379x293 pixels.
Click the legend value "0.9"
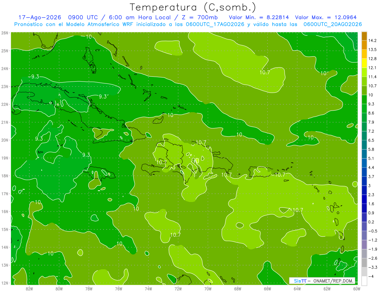point(371,213)
